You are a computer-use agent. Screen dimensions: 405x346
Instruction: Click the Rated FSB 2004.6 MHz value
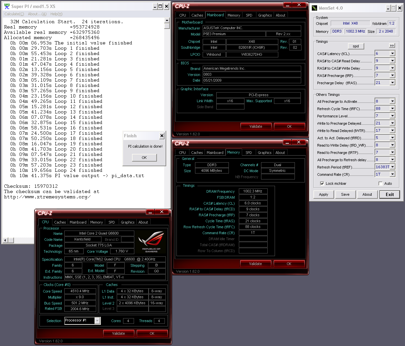pyautogui.click(x=80, y=309)
